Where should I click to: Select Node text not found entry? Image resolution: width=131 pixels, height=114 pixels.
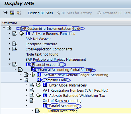coord(42,54)
